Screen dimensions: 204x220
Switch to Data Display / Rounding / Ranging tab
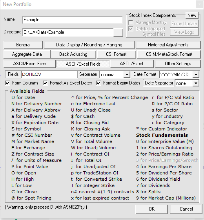89,45
